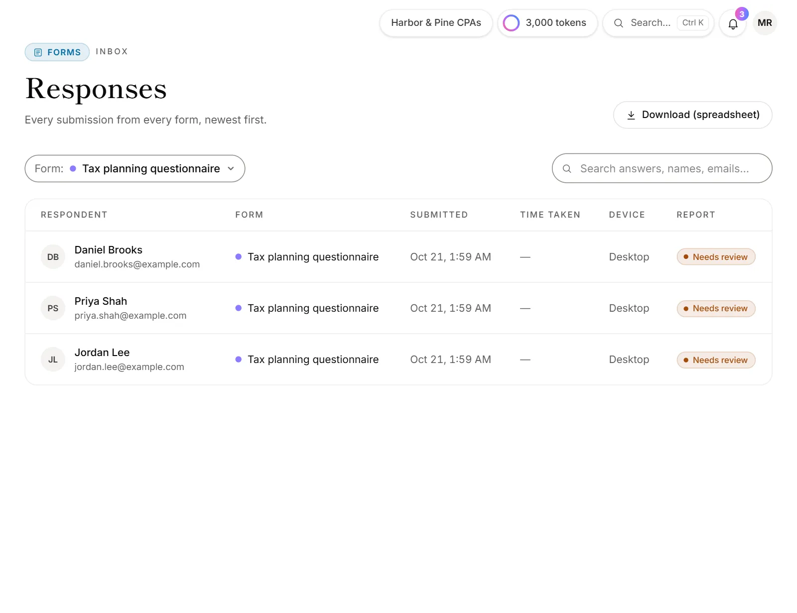The width and height of the screenshot is (797, 613).
Task: Click the magnifier in the answers search field
Action: (567, 169)
